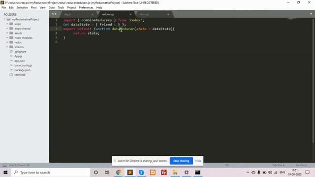
Task: Click the 'combineReducers' import text
Action: pos(96,20)
